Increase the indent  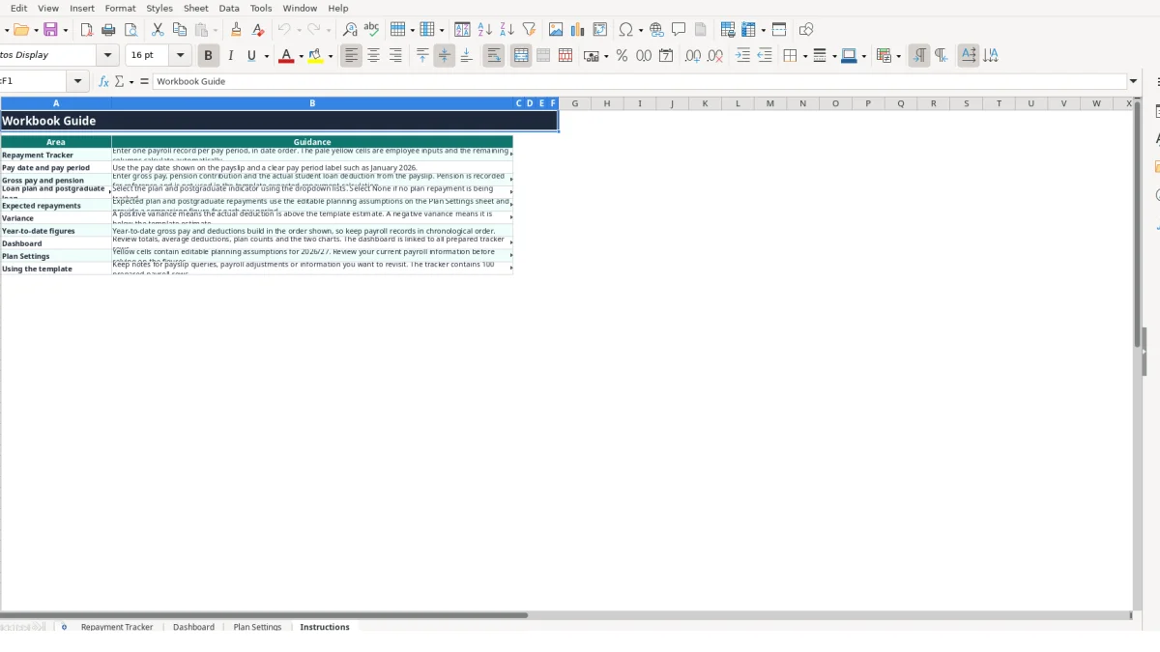742,56
